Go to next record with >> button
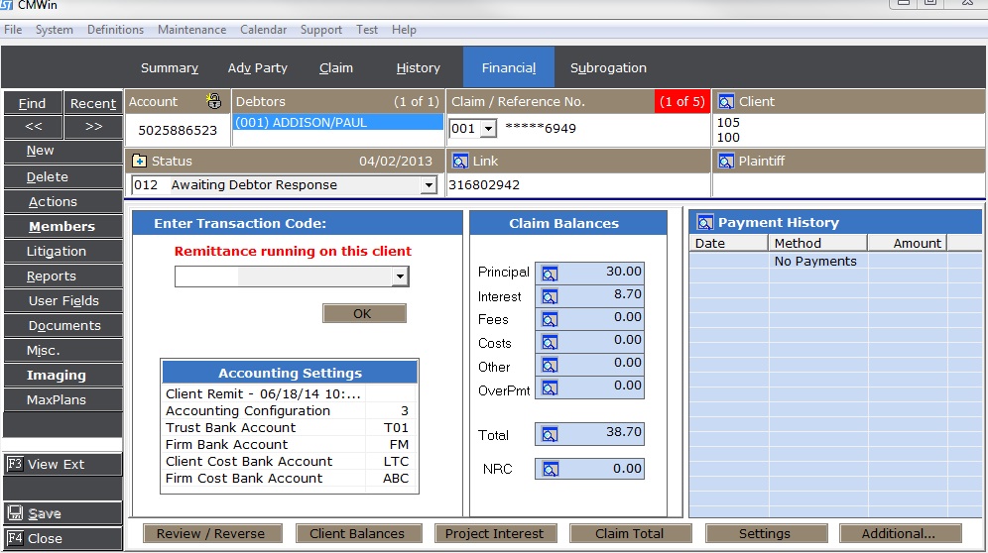 tap(93, 127)
